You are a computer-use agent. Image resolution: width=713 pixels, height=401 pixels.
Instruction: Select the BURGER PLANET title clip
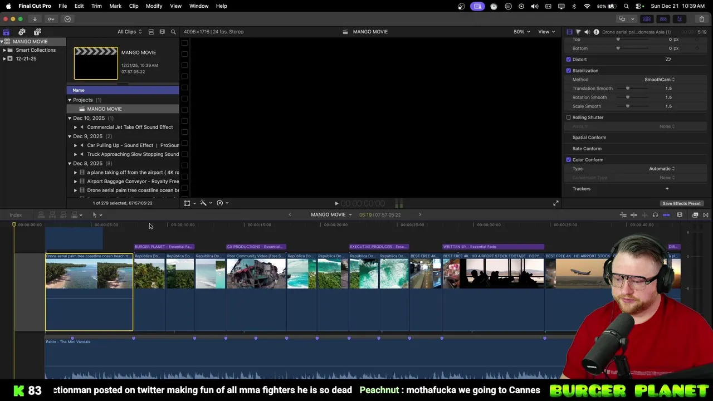pos(164,247)
